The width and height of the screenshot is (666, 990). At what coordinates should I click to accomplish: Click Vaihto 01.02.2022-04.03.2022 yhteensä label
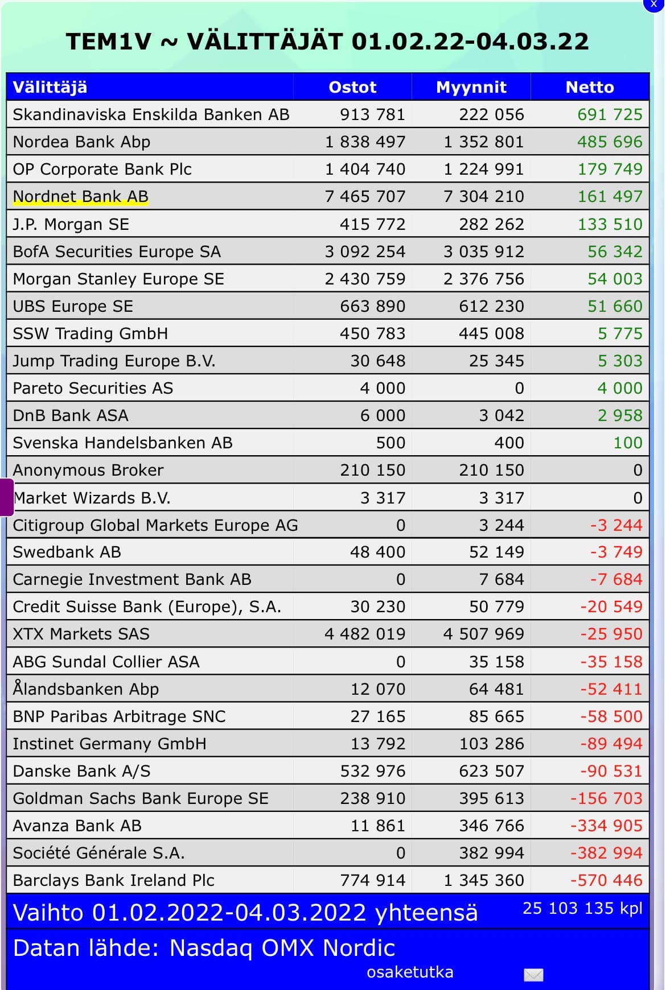click(x=245, y=913)
